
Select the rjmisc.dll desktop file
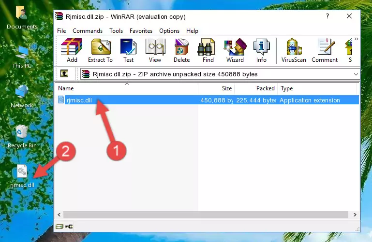click(22, 176)
